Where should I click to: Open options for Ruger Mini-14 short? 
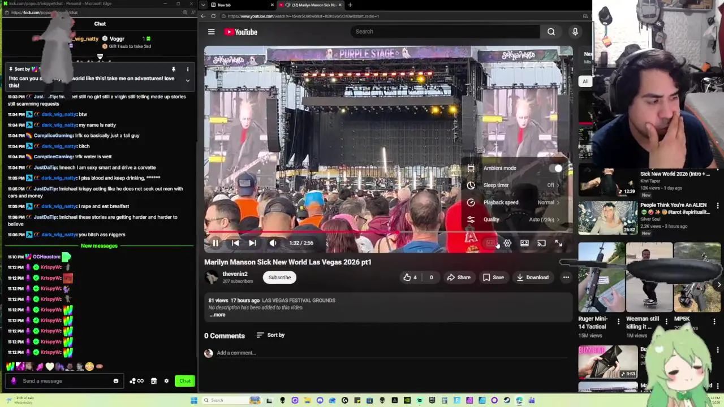click(618, 322)
